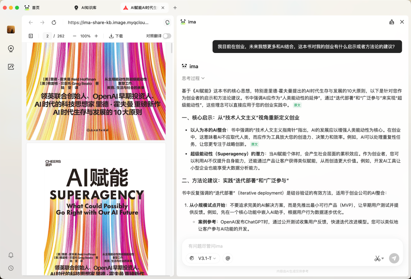The image size is (411, 279).
Task: Click the @ mention button
Action: [228, 258]
